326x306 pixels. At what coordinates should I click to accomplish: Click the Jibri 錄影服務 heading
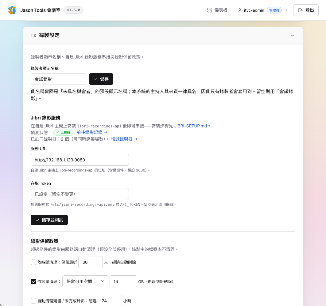click(x=45, y=118)
